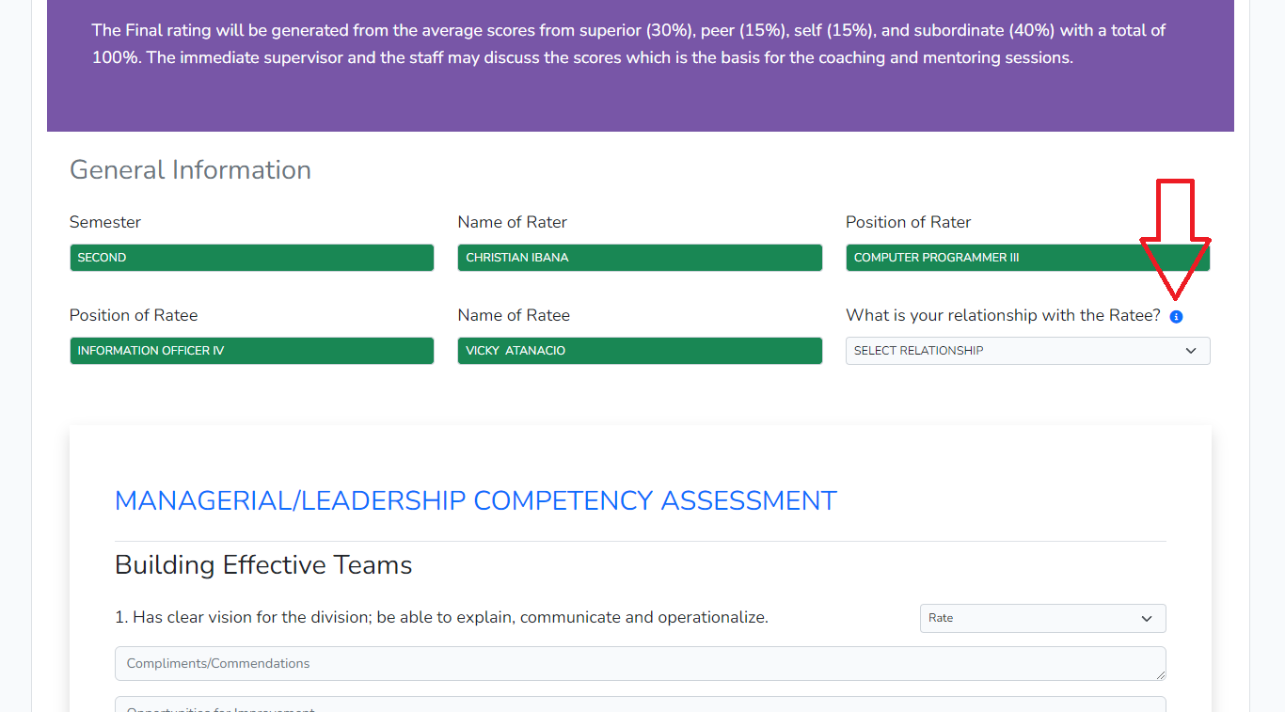Click the Building Effective Teams heading
The height and width of the screenshot is (712, 1285).
click(263, 565)
